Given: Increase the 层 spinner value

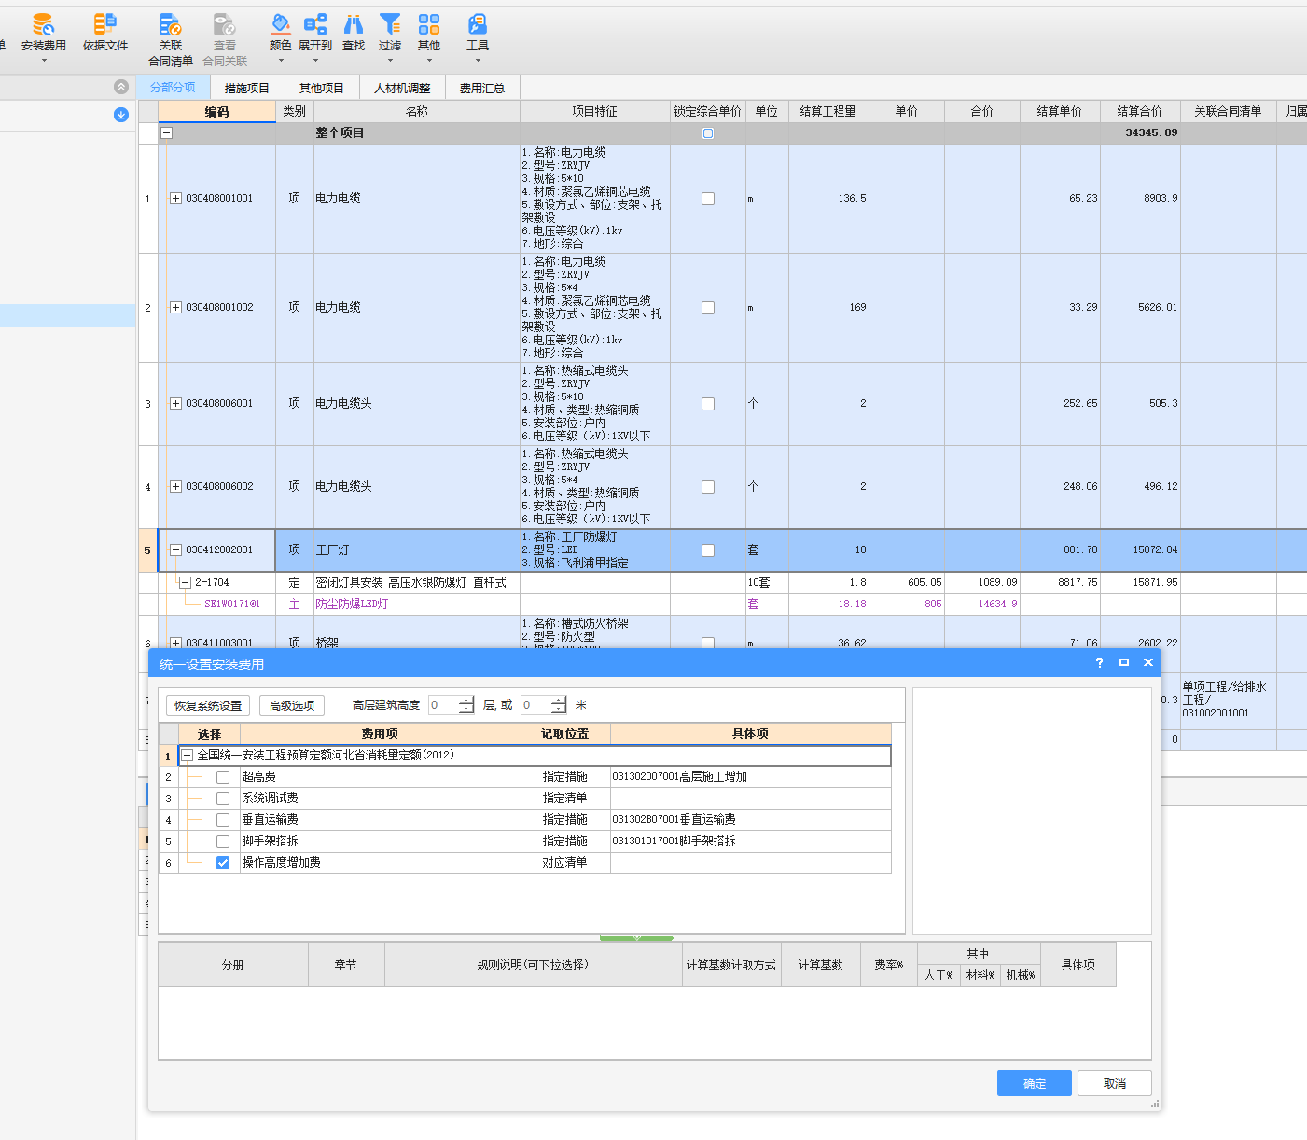Looking at the screenshot, I should click(466, 701).
